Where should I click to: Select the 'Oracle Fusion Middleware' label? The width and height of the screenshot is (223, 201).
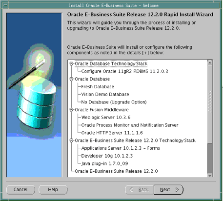[x=101, y=110]
